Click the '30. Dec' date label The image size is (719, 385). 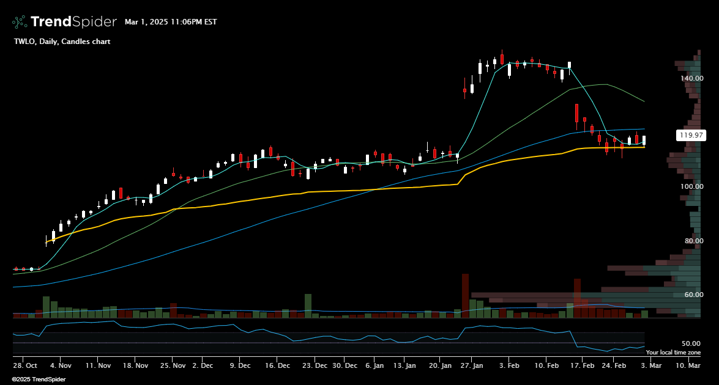tap(345, 365)
